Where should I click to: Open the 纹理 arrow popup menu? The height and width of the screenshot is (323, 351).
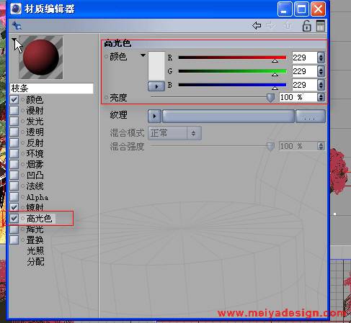pyautogui.click(x=154, y=117)
